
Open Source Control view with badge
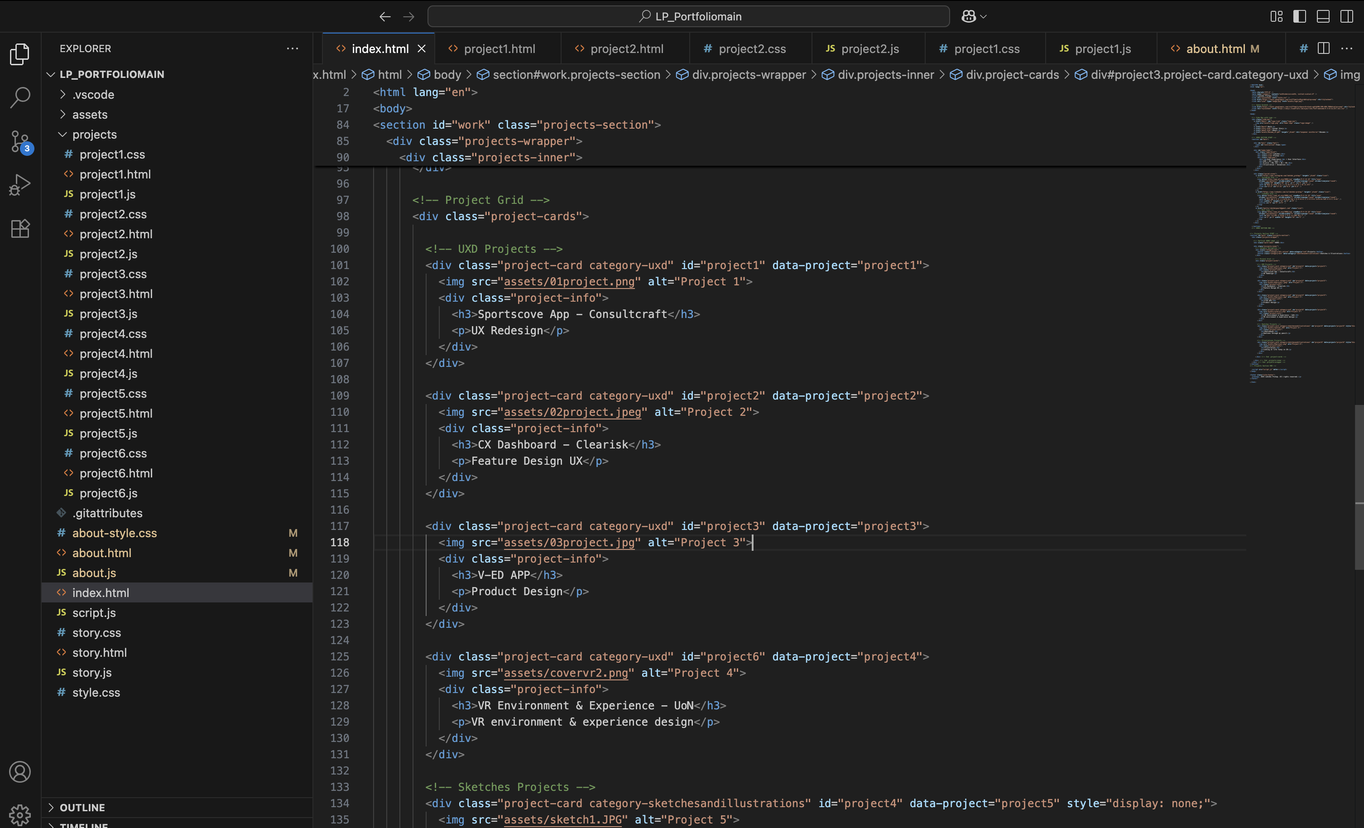point(20,142)
